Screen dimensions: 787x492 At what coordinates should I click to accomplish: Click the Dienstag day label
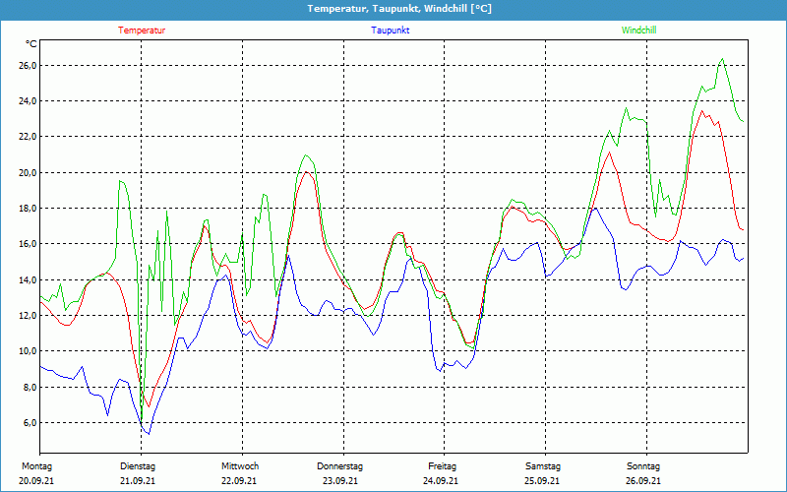[x=138, y=466]
